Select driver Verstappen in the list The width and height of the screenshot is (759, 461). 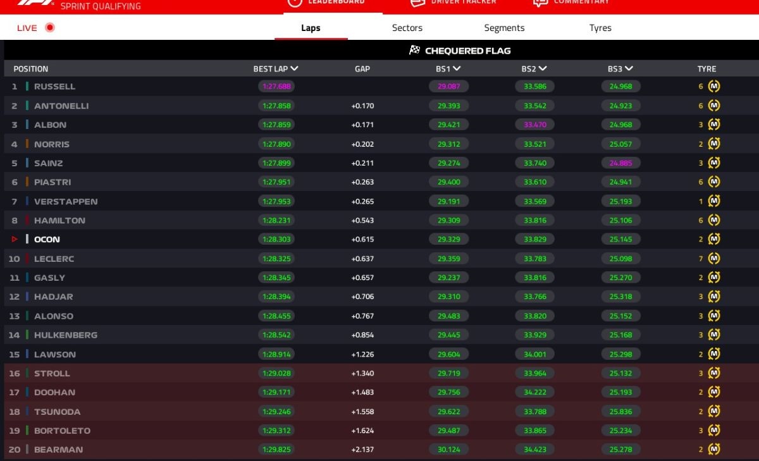[x=66, y=202]
